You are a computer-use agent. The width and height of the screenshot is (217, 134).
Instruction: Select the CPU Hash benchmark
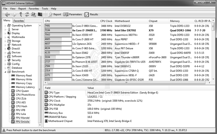(21, 106)
